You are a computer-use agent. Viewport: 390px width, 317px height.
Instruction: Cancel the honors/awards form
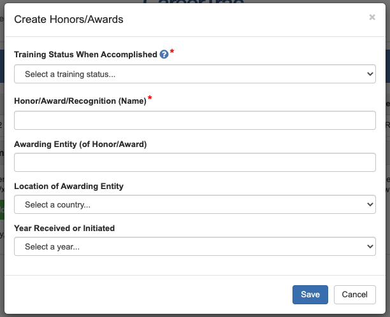(x=354, y=294)
